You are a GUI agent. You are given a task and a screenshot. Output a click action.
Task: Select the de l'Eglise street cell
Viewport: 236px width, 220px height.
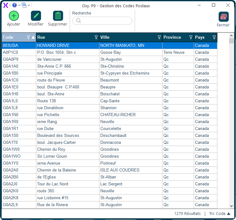[x=68, y=177]
